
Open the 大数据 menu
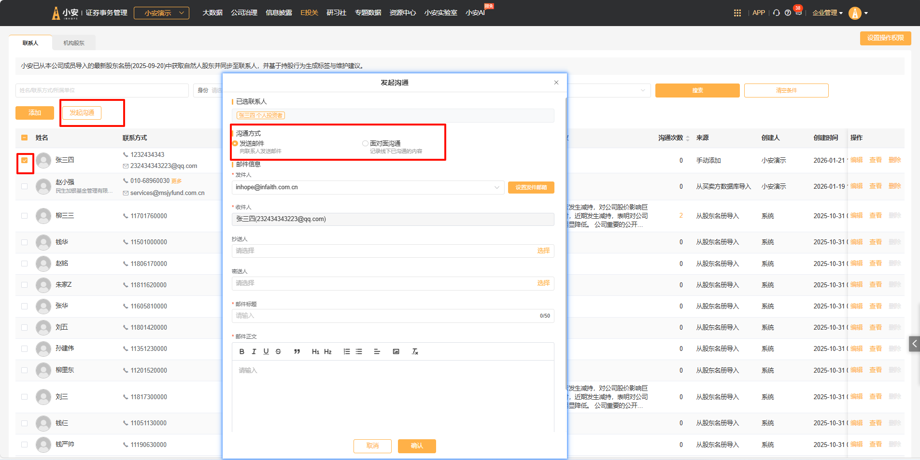point(212,13)
